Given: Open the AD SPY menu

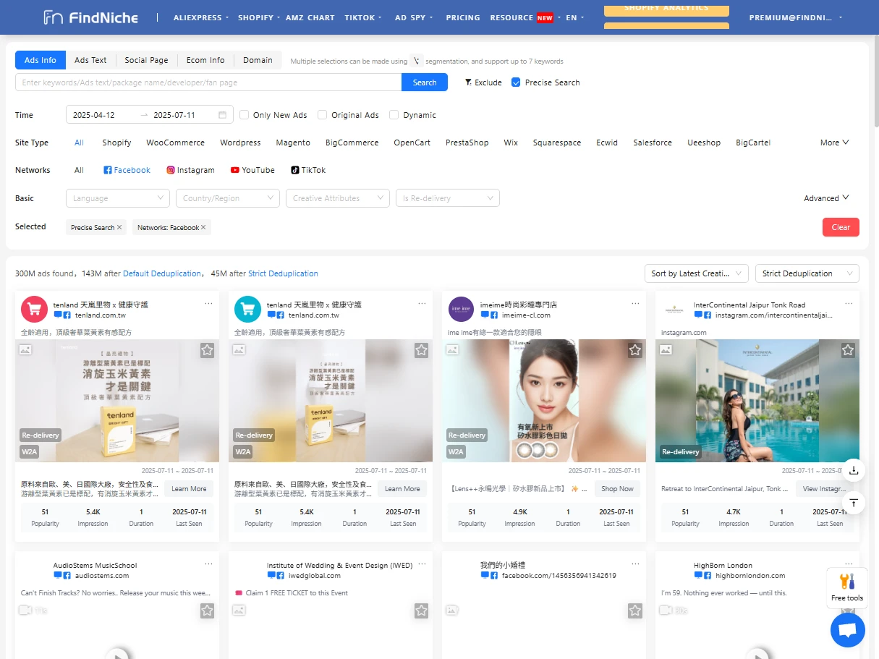Looking at the screenshot, I should [x=414, y=17].
